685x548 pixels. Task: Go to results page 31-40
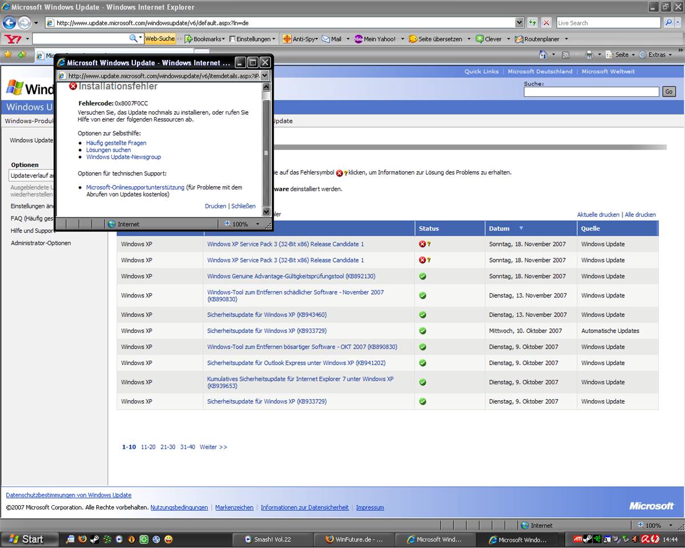click(x=187, y=447)
